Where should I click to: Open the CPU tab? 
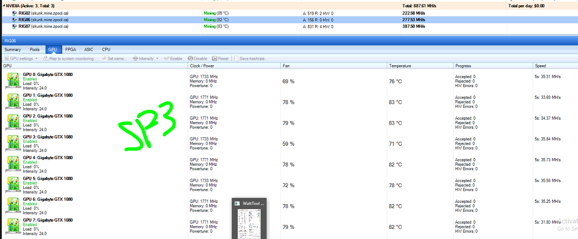pos(106,50)
